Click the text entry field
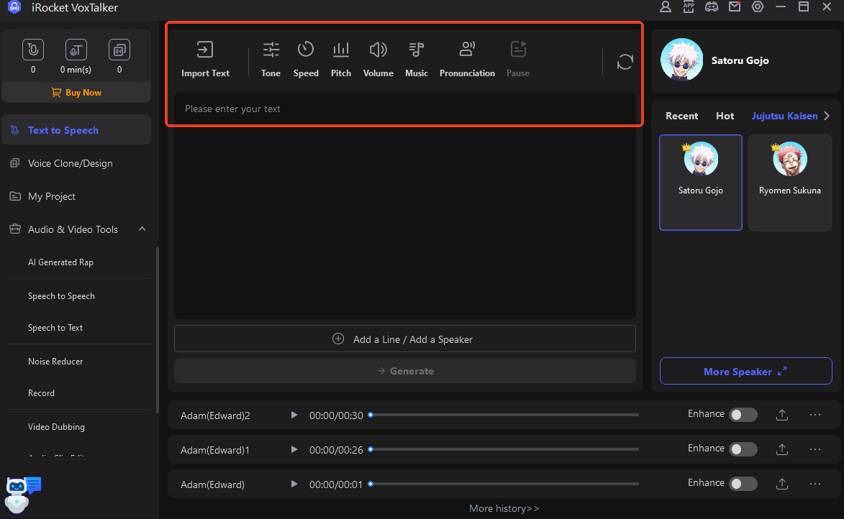 405,204
